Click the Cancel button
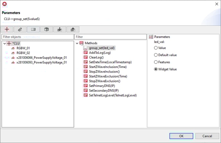This screenshot has height=143, width=221. 207,136
